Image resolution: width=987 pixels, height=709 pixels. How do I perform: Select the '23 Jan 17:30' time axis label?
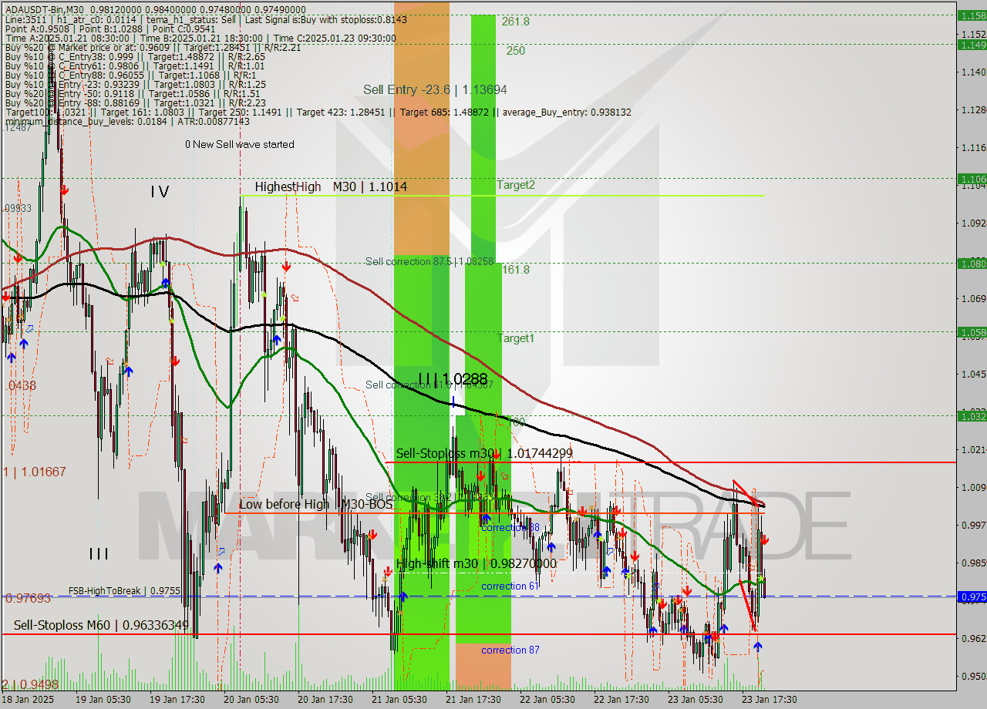tap(769, 699)
